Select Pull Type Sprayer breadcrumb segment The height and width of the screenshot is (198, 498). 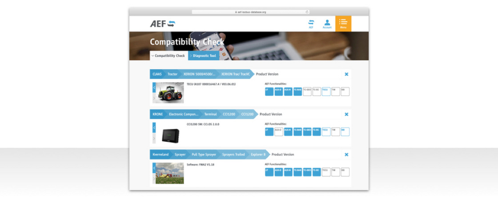point(204,154)
